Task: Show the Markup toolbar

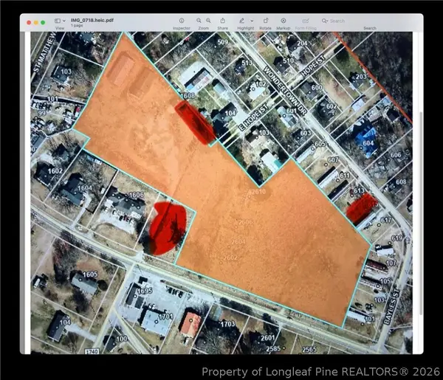Action: [284, 21]
